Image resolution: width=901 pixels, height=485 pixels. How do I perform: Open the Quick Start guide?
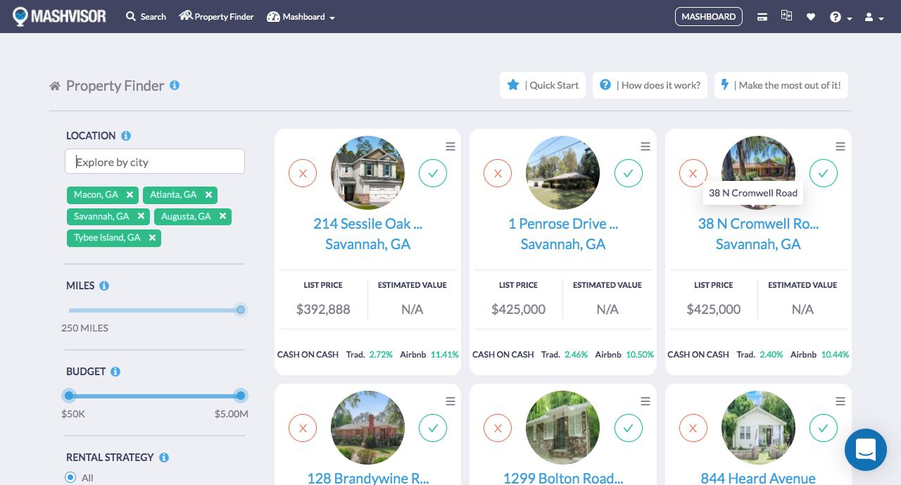pyautogui.click(x=543, y=84)
